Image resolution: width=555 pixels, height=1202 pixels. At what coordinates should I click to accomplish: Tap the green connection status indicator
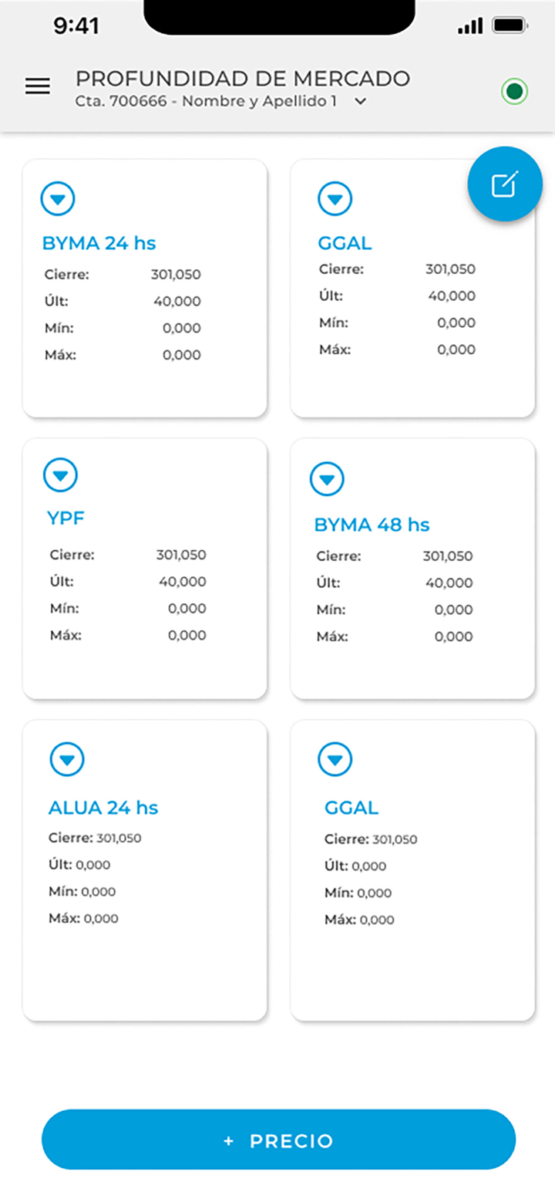click(x=514, y=93)
